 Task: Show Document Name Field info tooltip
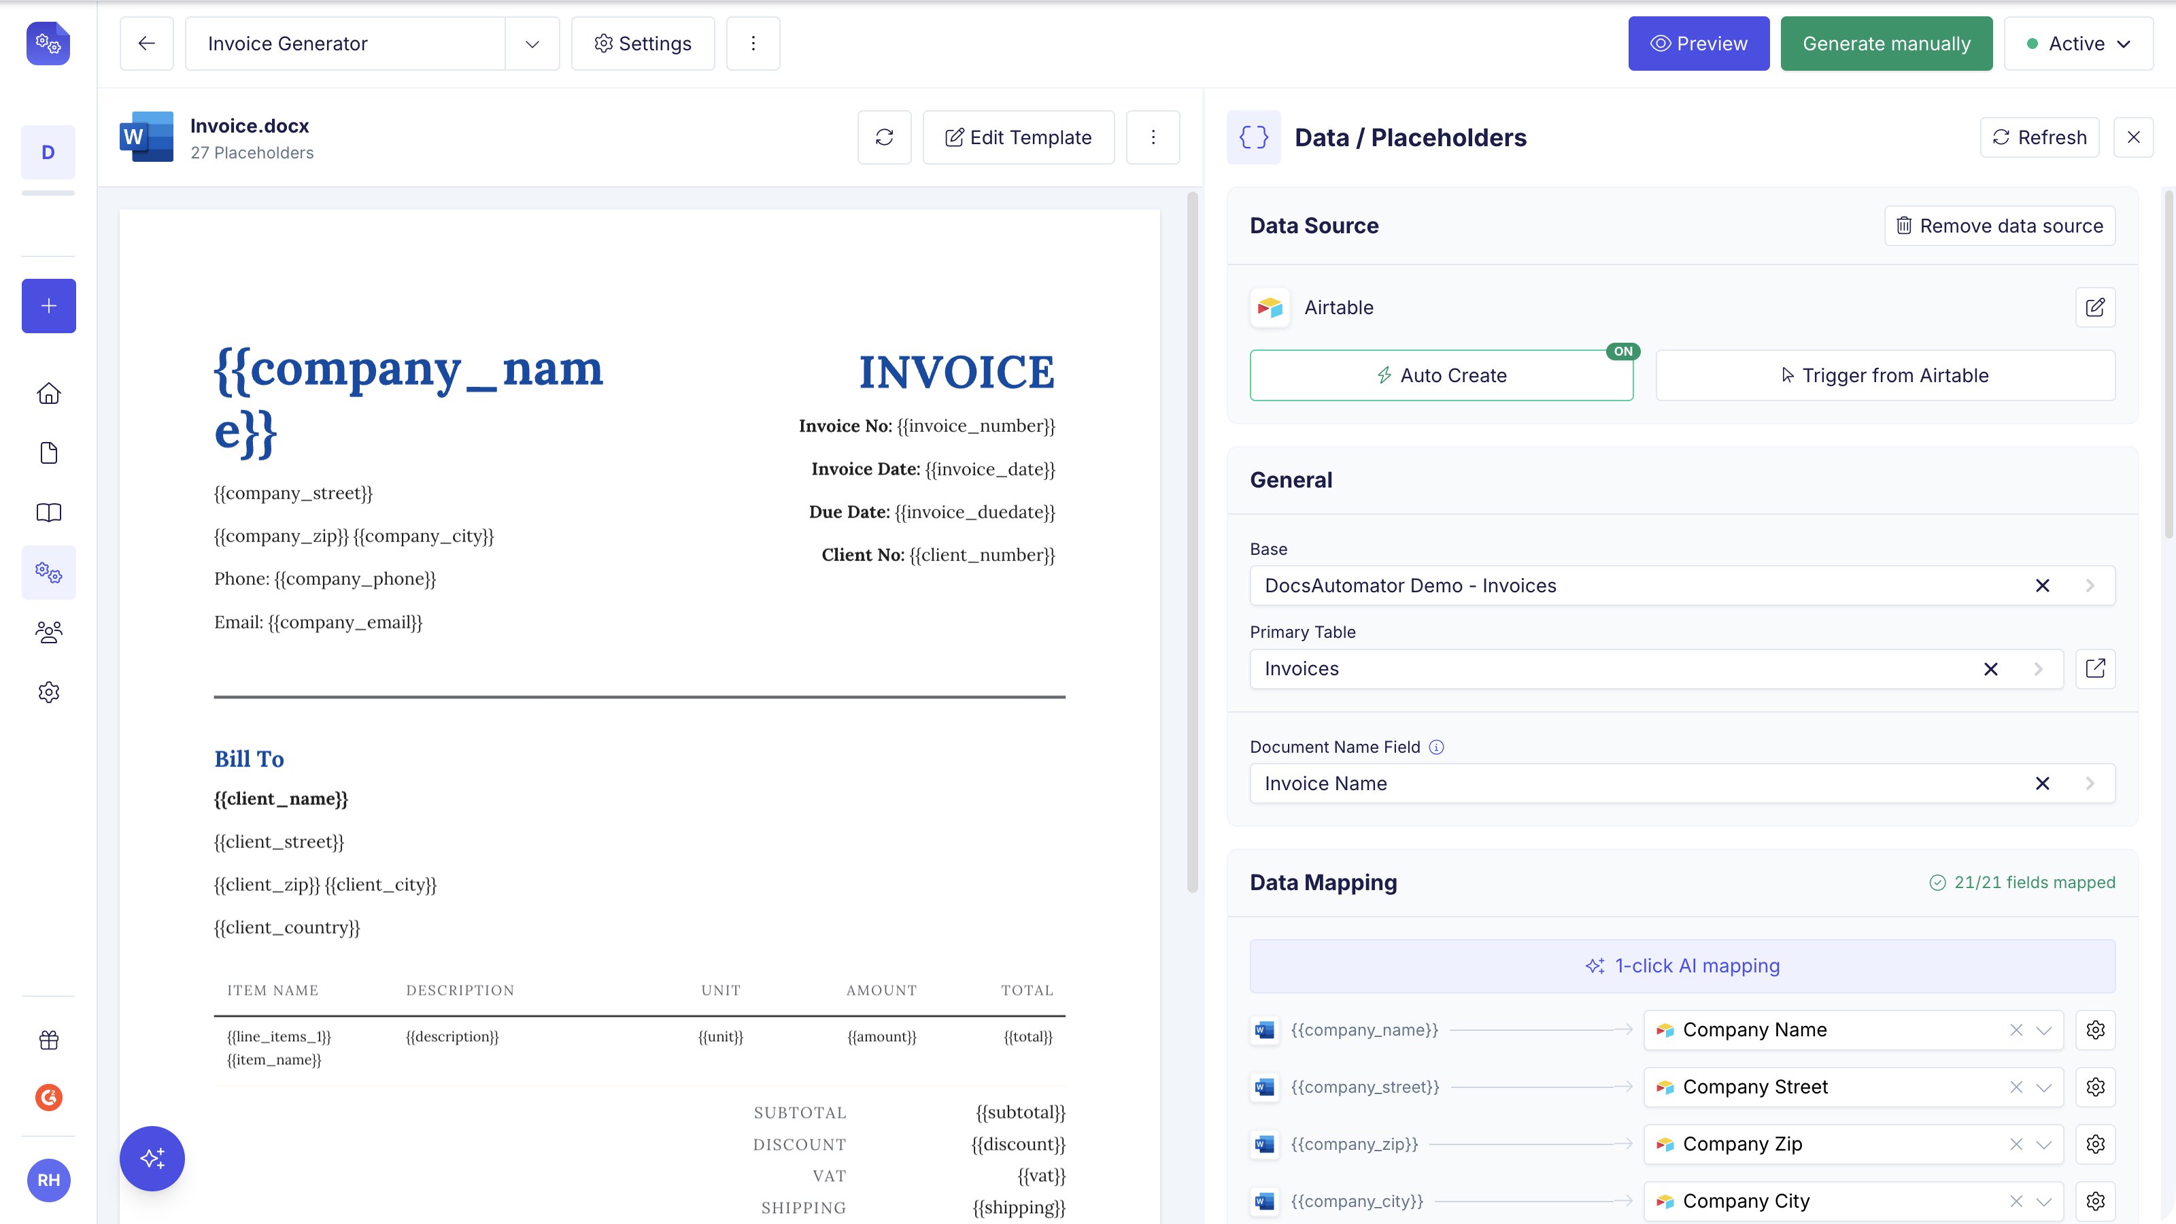coord(1436,747)
